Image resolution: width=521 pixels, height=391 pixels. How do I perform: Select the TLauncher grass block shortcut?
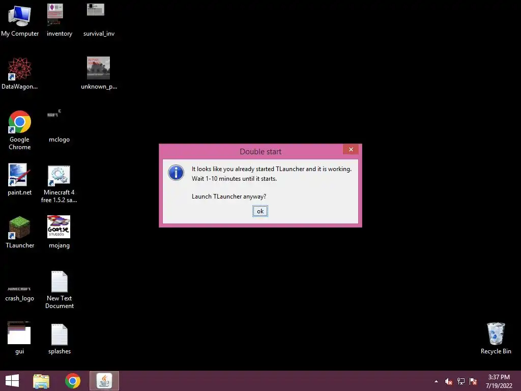pyautogui.click(x=20, y=232)
